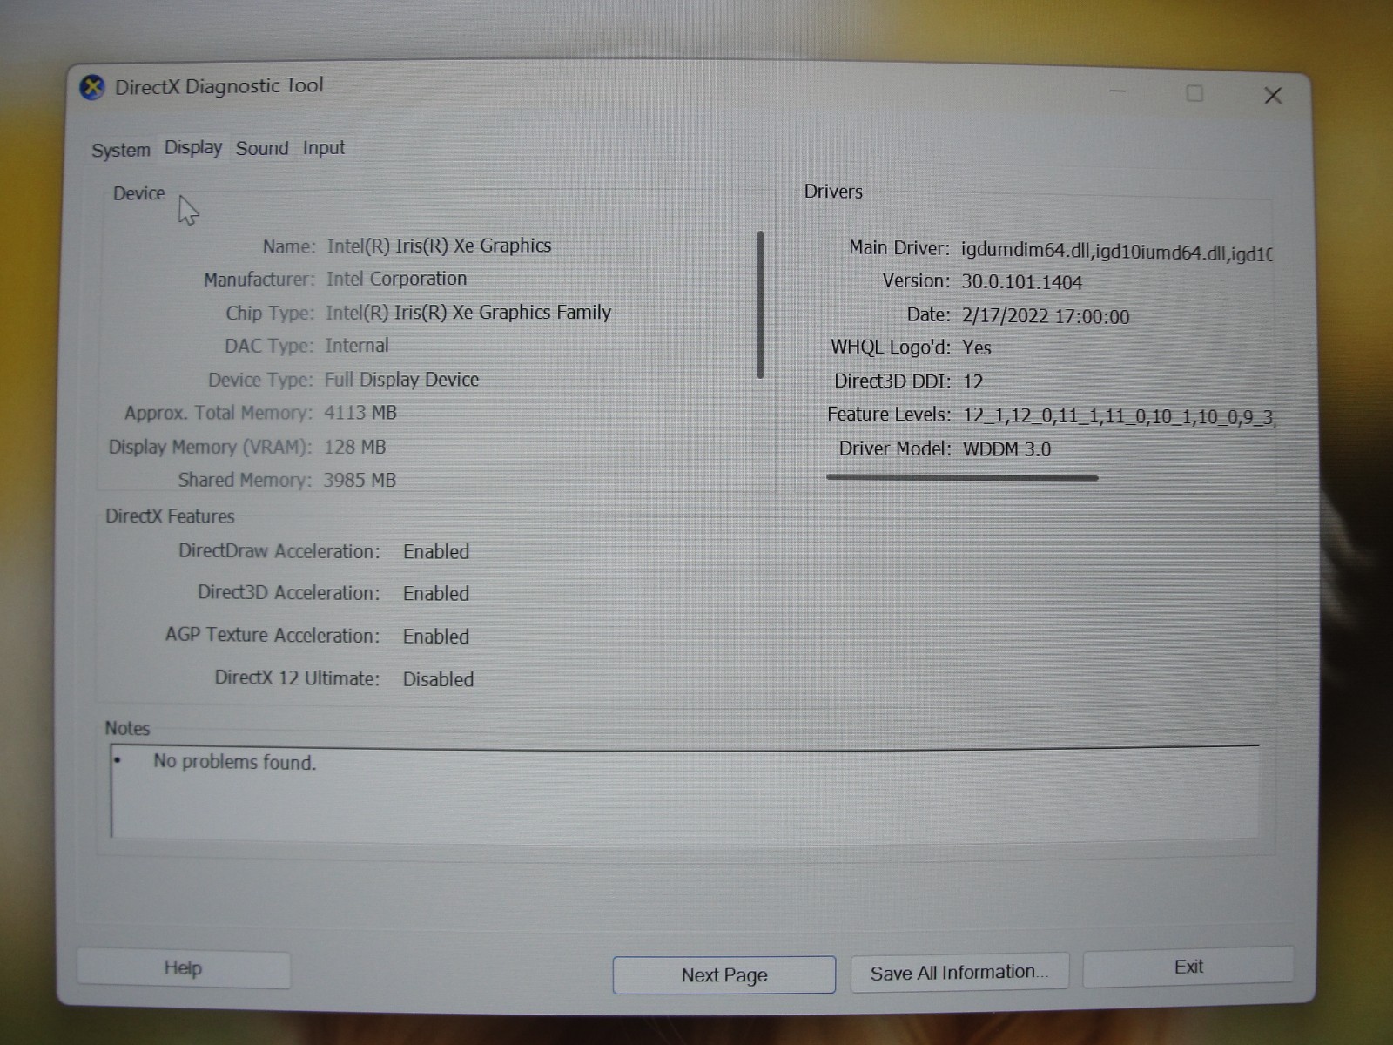Click the Drivers panel horizontal scrollbar

[x=962, y=477]
